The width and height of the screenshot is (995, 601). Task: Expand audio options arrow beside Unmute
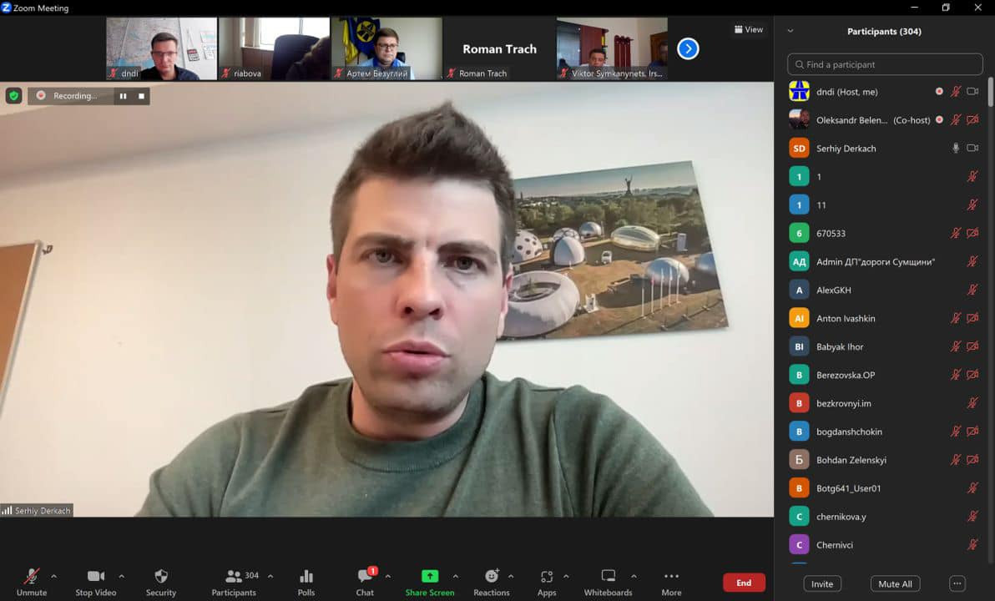pyautogui.click(x=54, y=576)
